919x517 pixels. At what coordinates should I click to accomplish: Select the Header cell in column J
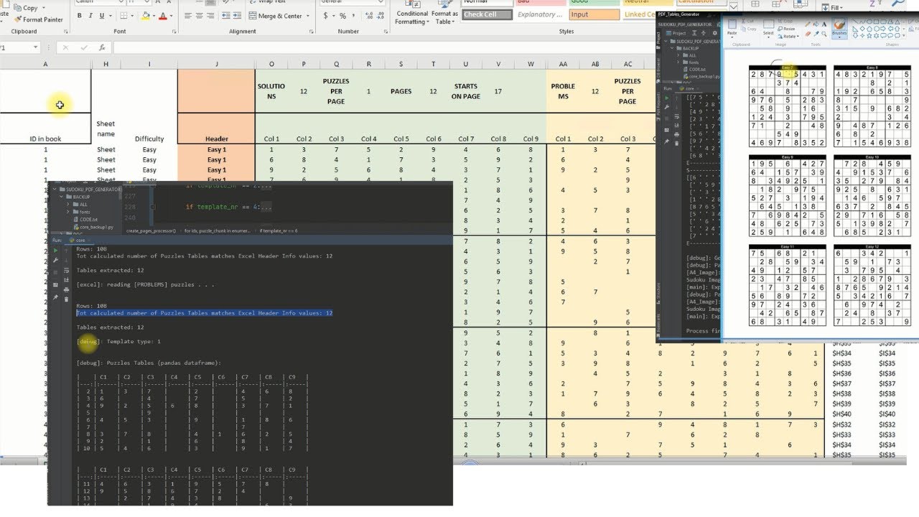click(x=216, y=139)
